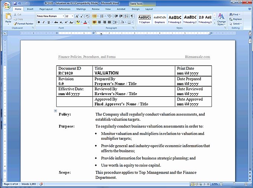253x188 pixels.
Task: Click the vertical scrollbar down arrow
Action: coord(250,169)
